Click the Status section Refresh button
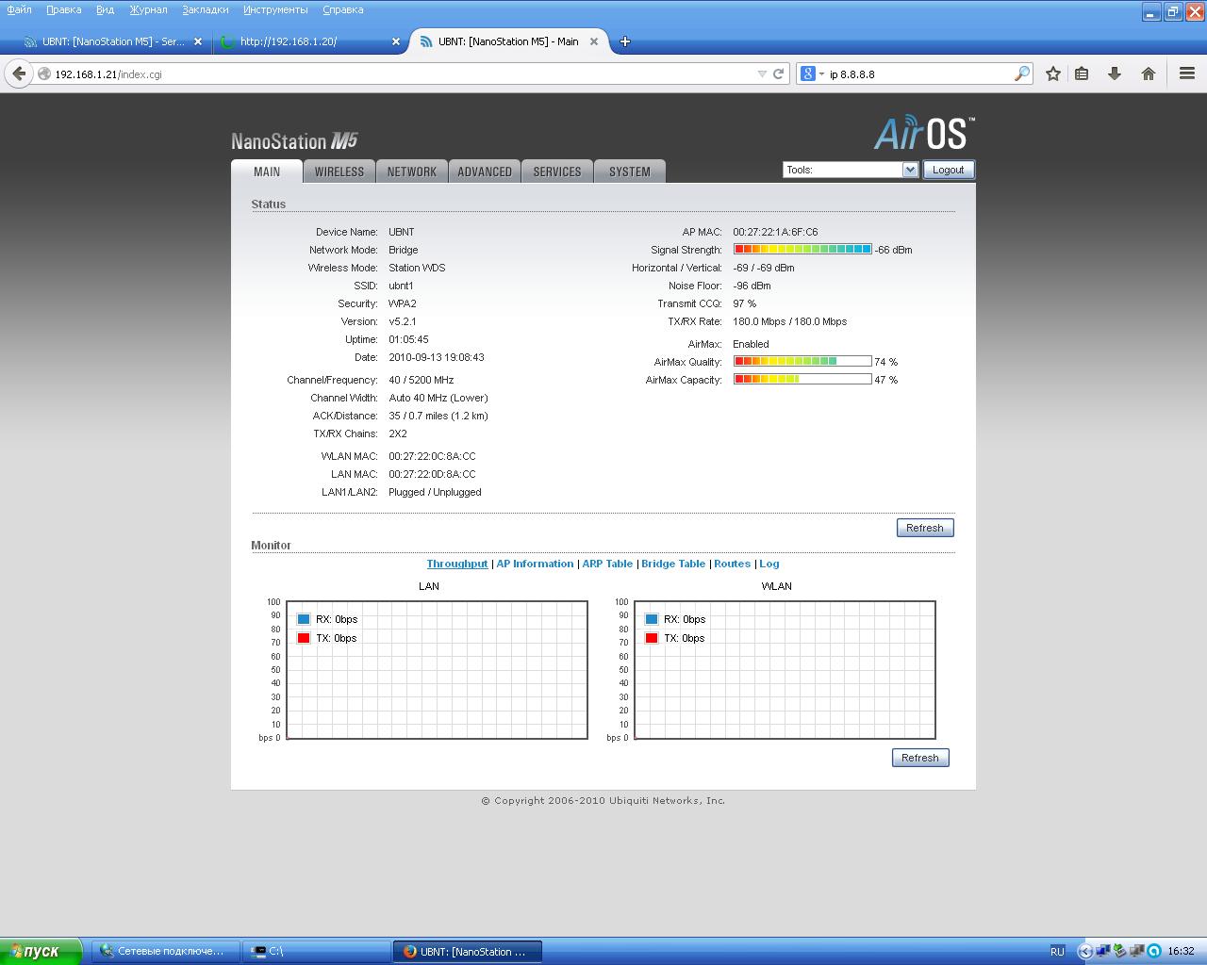Image resolution: width=1207 pixels, height=965 pixels. pyautogui.click(x=925, y=528)
